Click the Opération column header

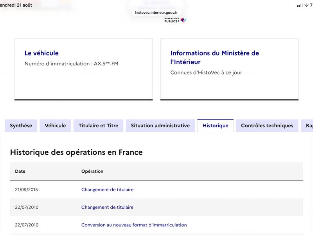coord(92,171)
